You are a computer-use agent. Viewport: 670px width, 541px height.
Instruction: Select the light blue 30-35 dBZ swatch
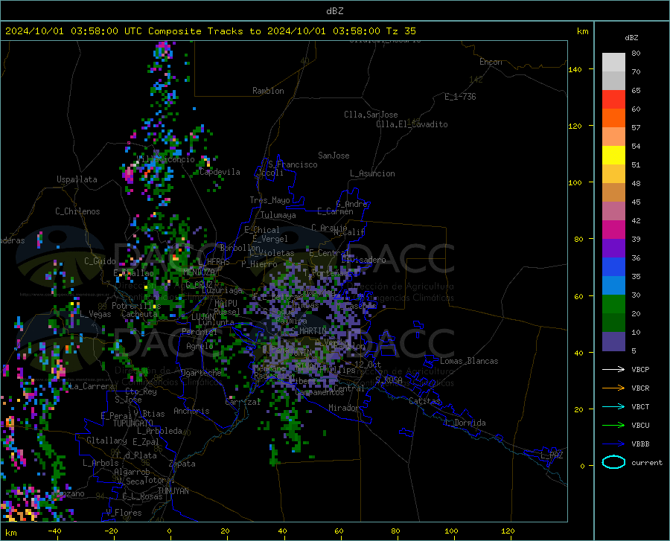click(613, 286)
